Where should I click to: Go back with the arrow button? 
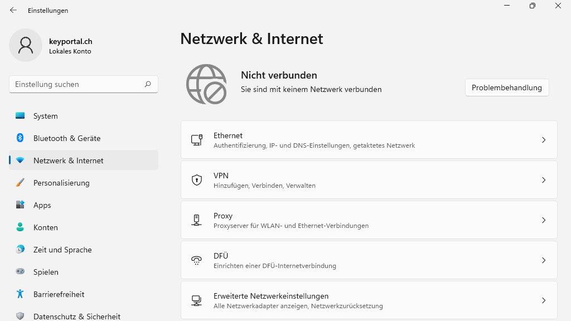pos(13,10)
